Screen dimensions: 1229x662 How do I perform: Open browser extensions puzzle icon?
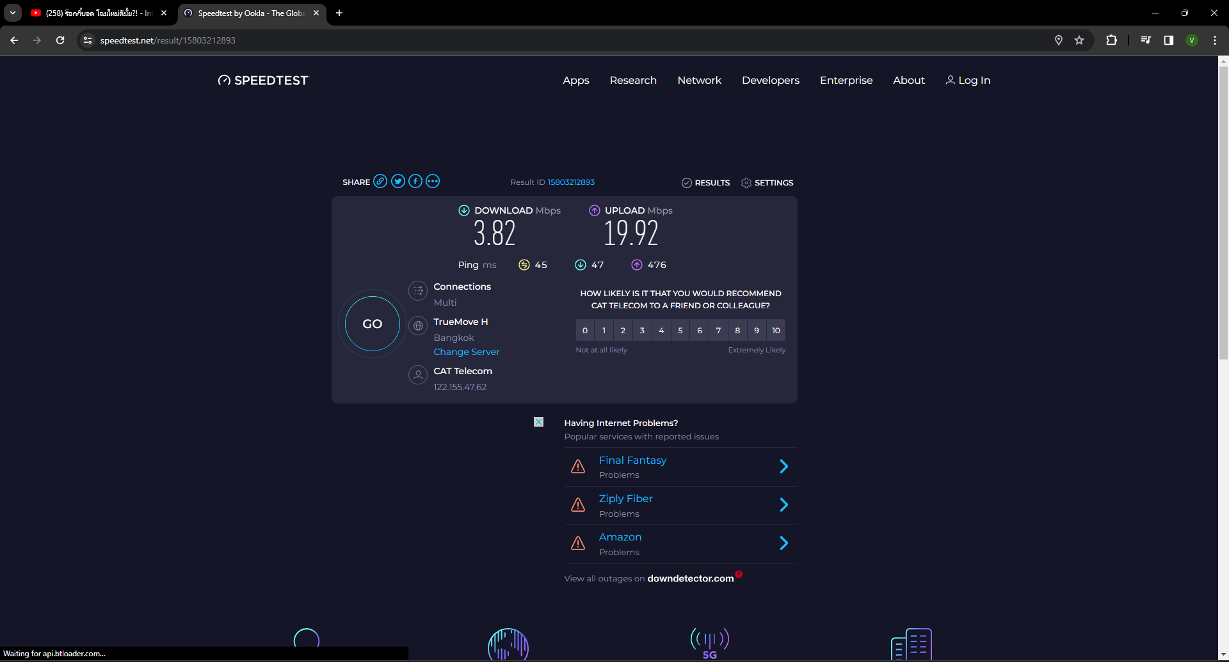pos(1112,40)
